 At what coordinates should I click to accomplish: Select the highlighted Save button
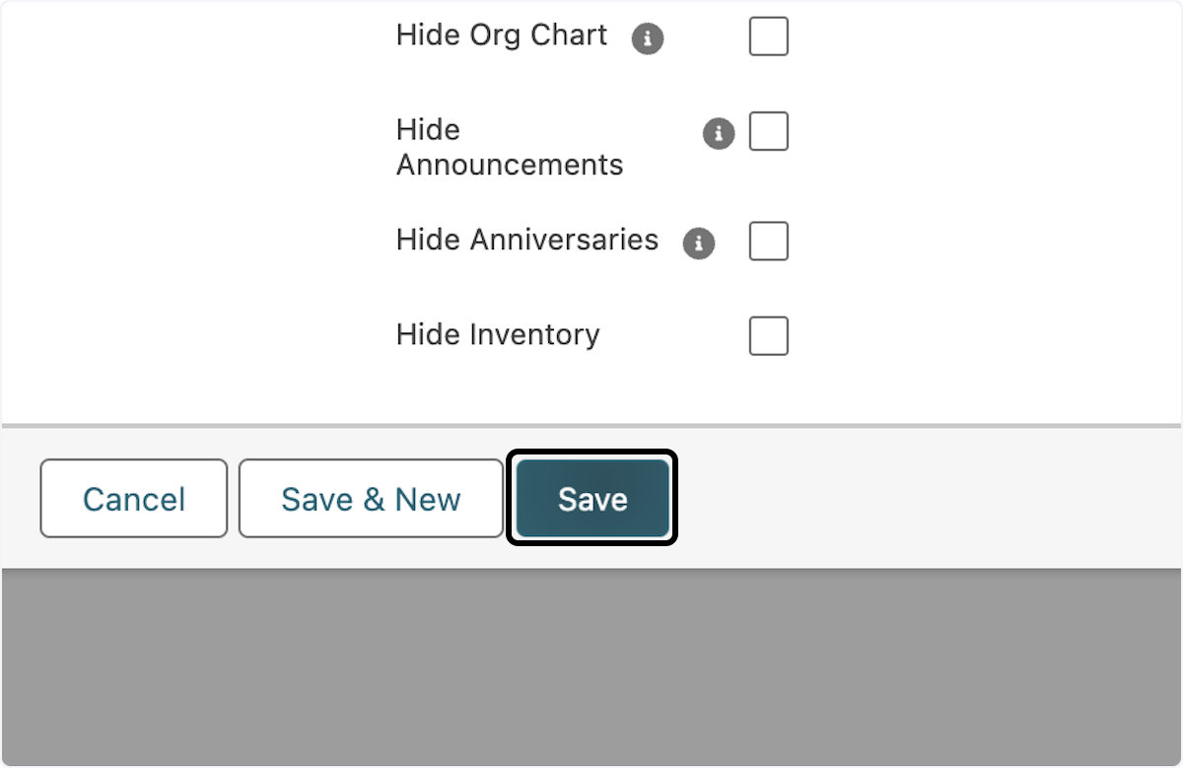591,498
